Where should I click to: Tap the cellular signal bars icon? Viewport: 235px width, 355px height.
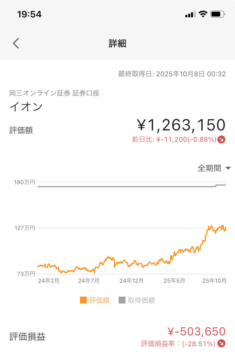click(x=190, y=14)
